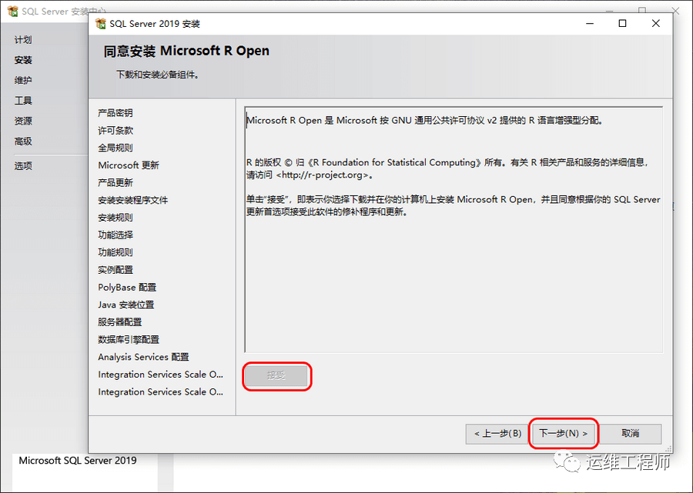The height and width of the screenshot is (493, 693).
Task: Maximize the SQL Server 2019 setup window
Action: click(x=622, y=23)
